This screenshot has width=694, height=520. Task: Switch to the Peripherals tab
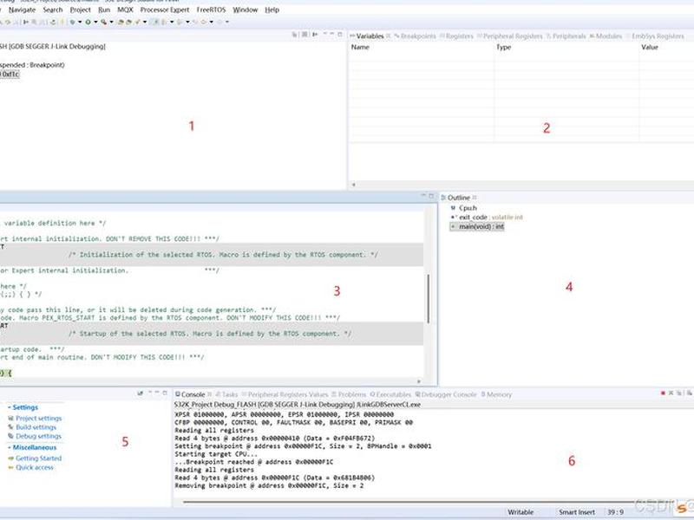pyautogui.click(x=566, y=36)
